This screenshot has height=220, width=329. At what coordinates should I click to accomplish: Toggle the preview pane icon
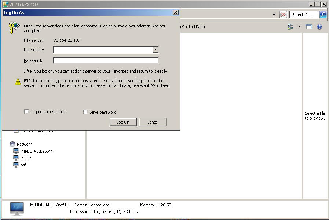309,27
